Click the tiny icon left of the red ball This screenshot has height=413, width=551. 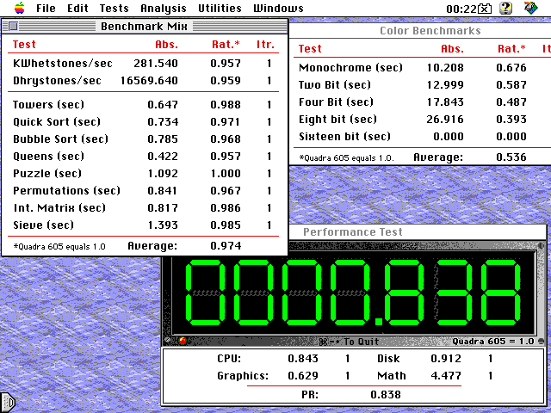168,340
